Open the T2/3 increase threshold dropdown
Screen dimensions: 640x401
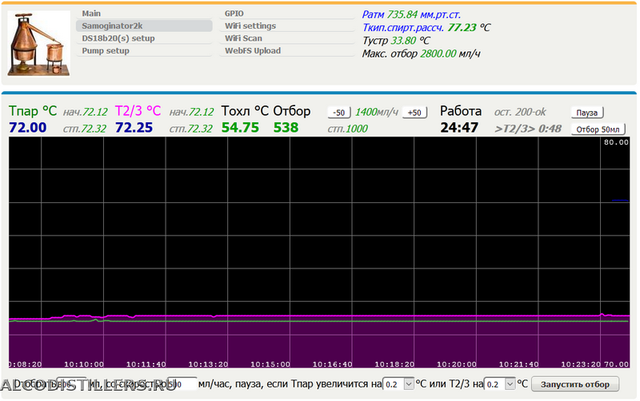[x=499, y=384]
